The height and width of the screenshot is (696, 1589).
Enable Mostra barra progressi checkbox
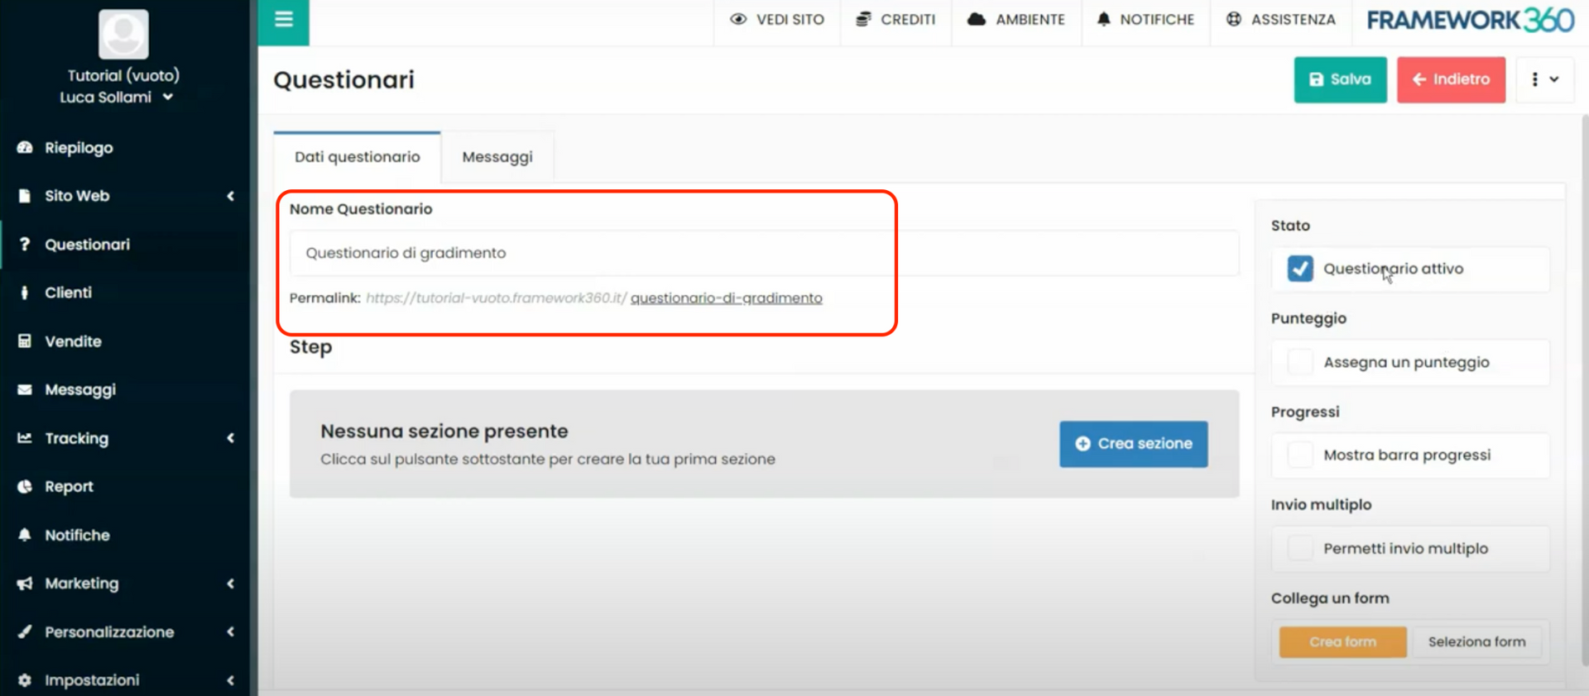[1299, 455]
